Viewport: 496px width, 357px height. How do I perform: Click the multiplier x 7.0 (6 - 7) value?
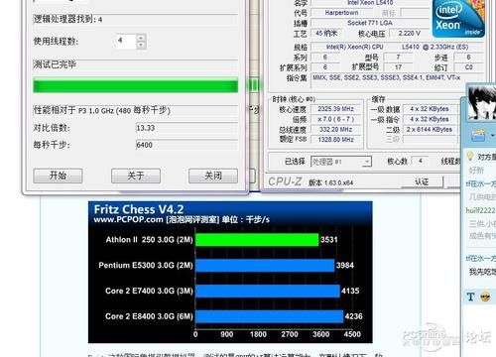tap(335, 119)
